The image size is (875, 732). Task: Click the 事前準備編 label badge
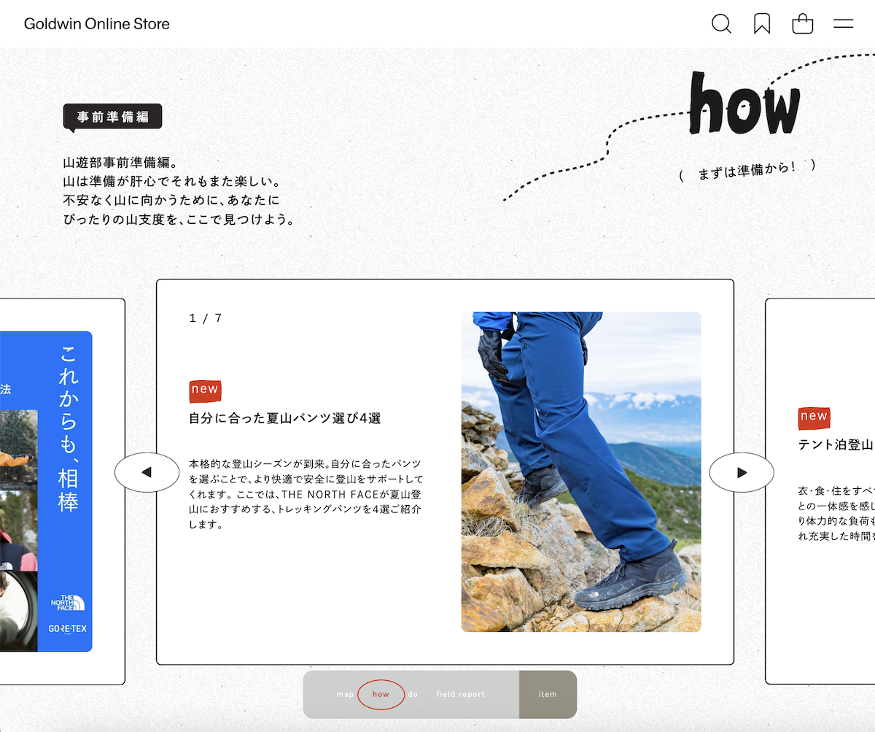(x=113, y=117)
